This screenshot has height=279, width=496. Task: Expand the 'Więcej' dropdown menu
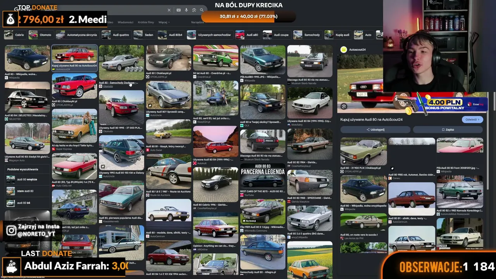tap(164, 22)
